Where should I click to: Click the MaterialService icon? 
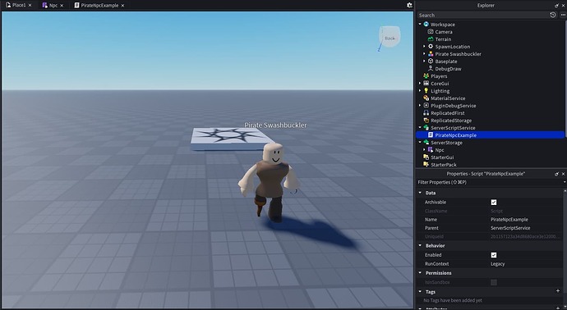(426, 98)
